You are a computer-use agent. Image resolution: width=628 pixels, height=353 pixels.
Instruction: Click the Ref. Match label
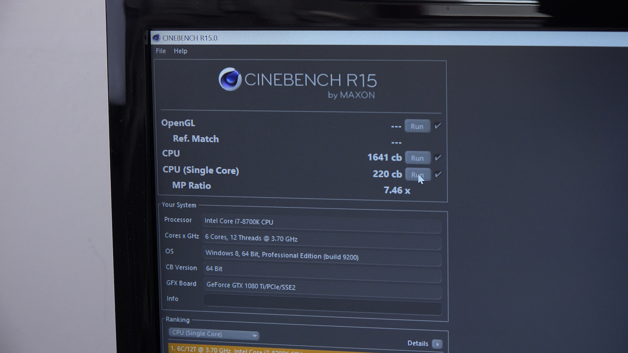[196, 139]
